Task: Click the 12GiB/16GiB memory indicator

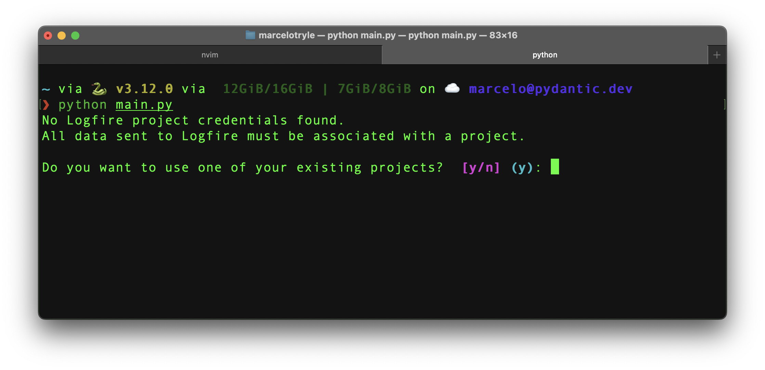Action: coord(268,89)
